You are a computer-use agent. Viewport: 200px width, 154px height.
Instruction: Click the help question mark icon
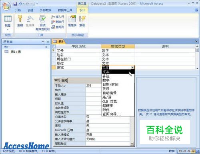(x=196, y=10)
